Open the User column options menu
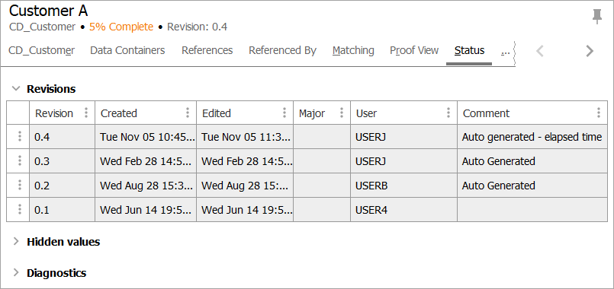Viewport: 614px width, 289px height. coord(448,113)
